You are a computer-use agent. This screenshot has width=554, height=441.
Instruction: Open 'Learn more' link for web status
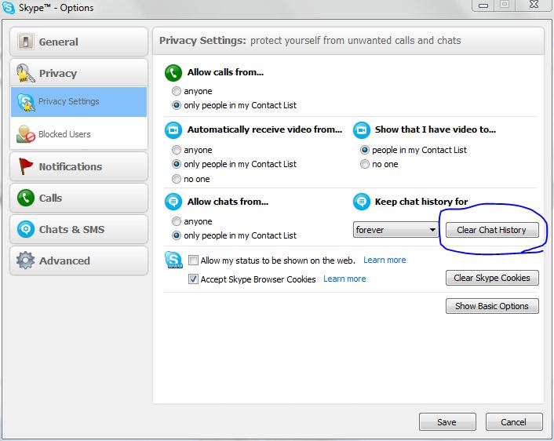click(385, 260)
